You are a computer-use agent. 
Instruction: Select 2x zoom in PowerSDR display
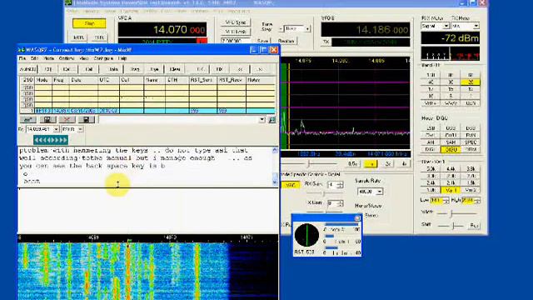388,164
